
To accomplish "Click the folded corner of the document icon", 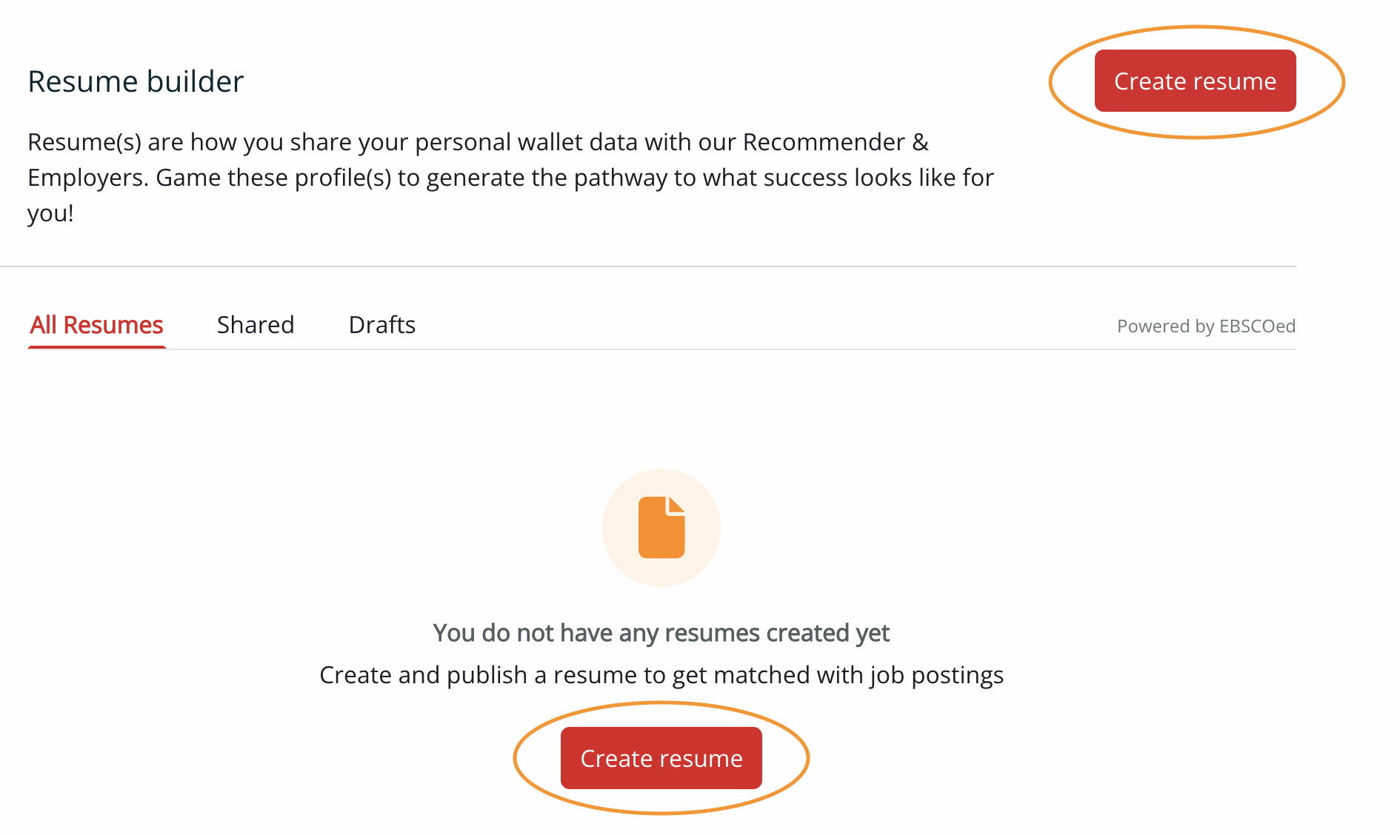I will pyautogui.click(x=677, y=504).
